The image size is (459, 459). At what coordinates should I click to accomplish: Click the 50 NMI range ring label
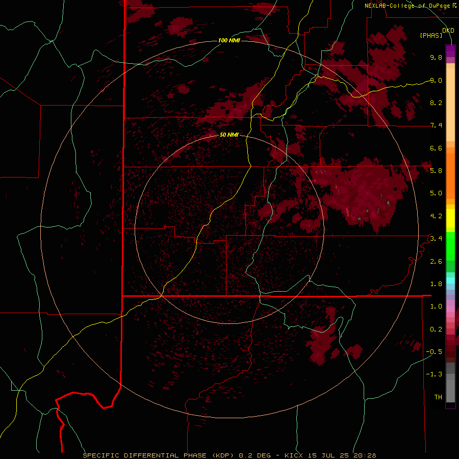tap(229, 135)
